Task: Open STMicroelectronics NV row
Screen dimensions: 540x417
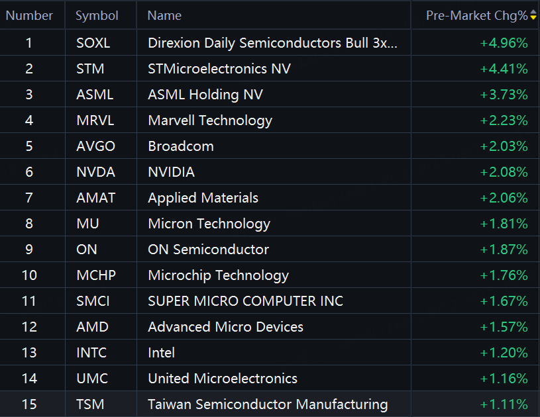Action: pos(219,69)
